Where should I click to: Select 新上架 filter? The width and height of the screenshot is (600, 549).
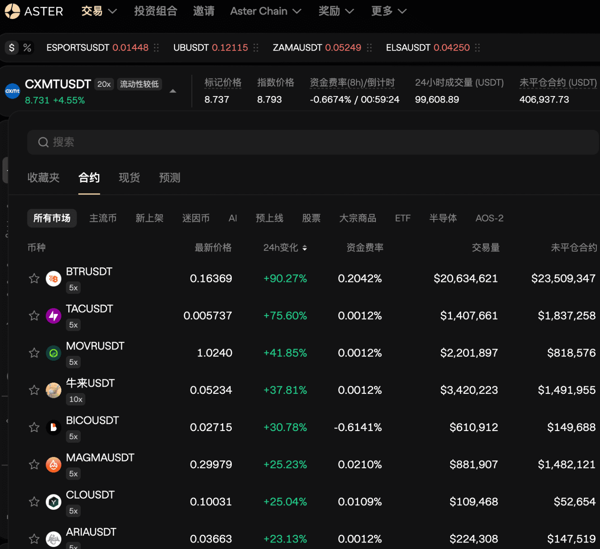click(x=149, y=218)
